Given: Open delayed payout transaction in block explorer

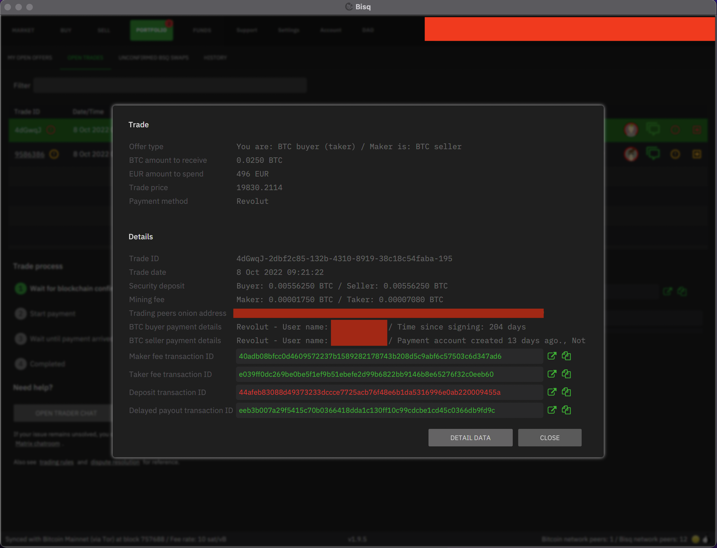Looking at the screenshot, I should [552, 410].
